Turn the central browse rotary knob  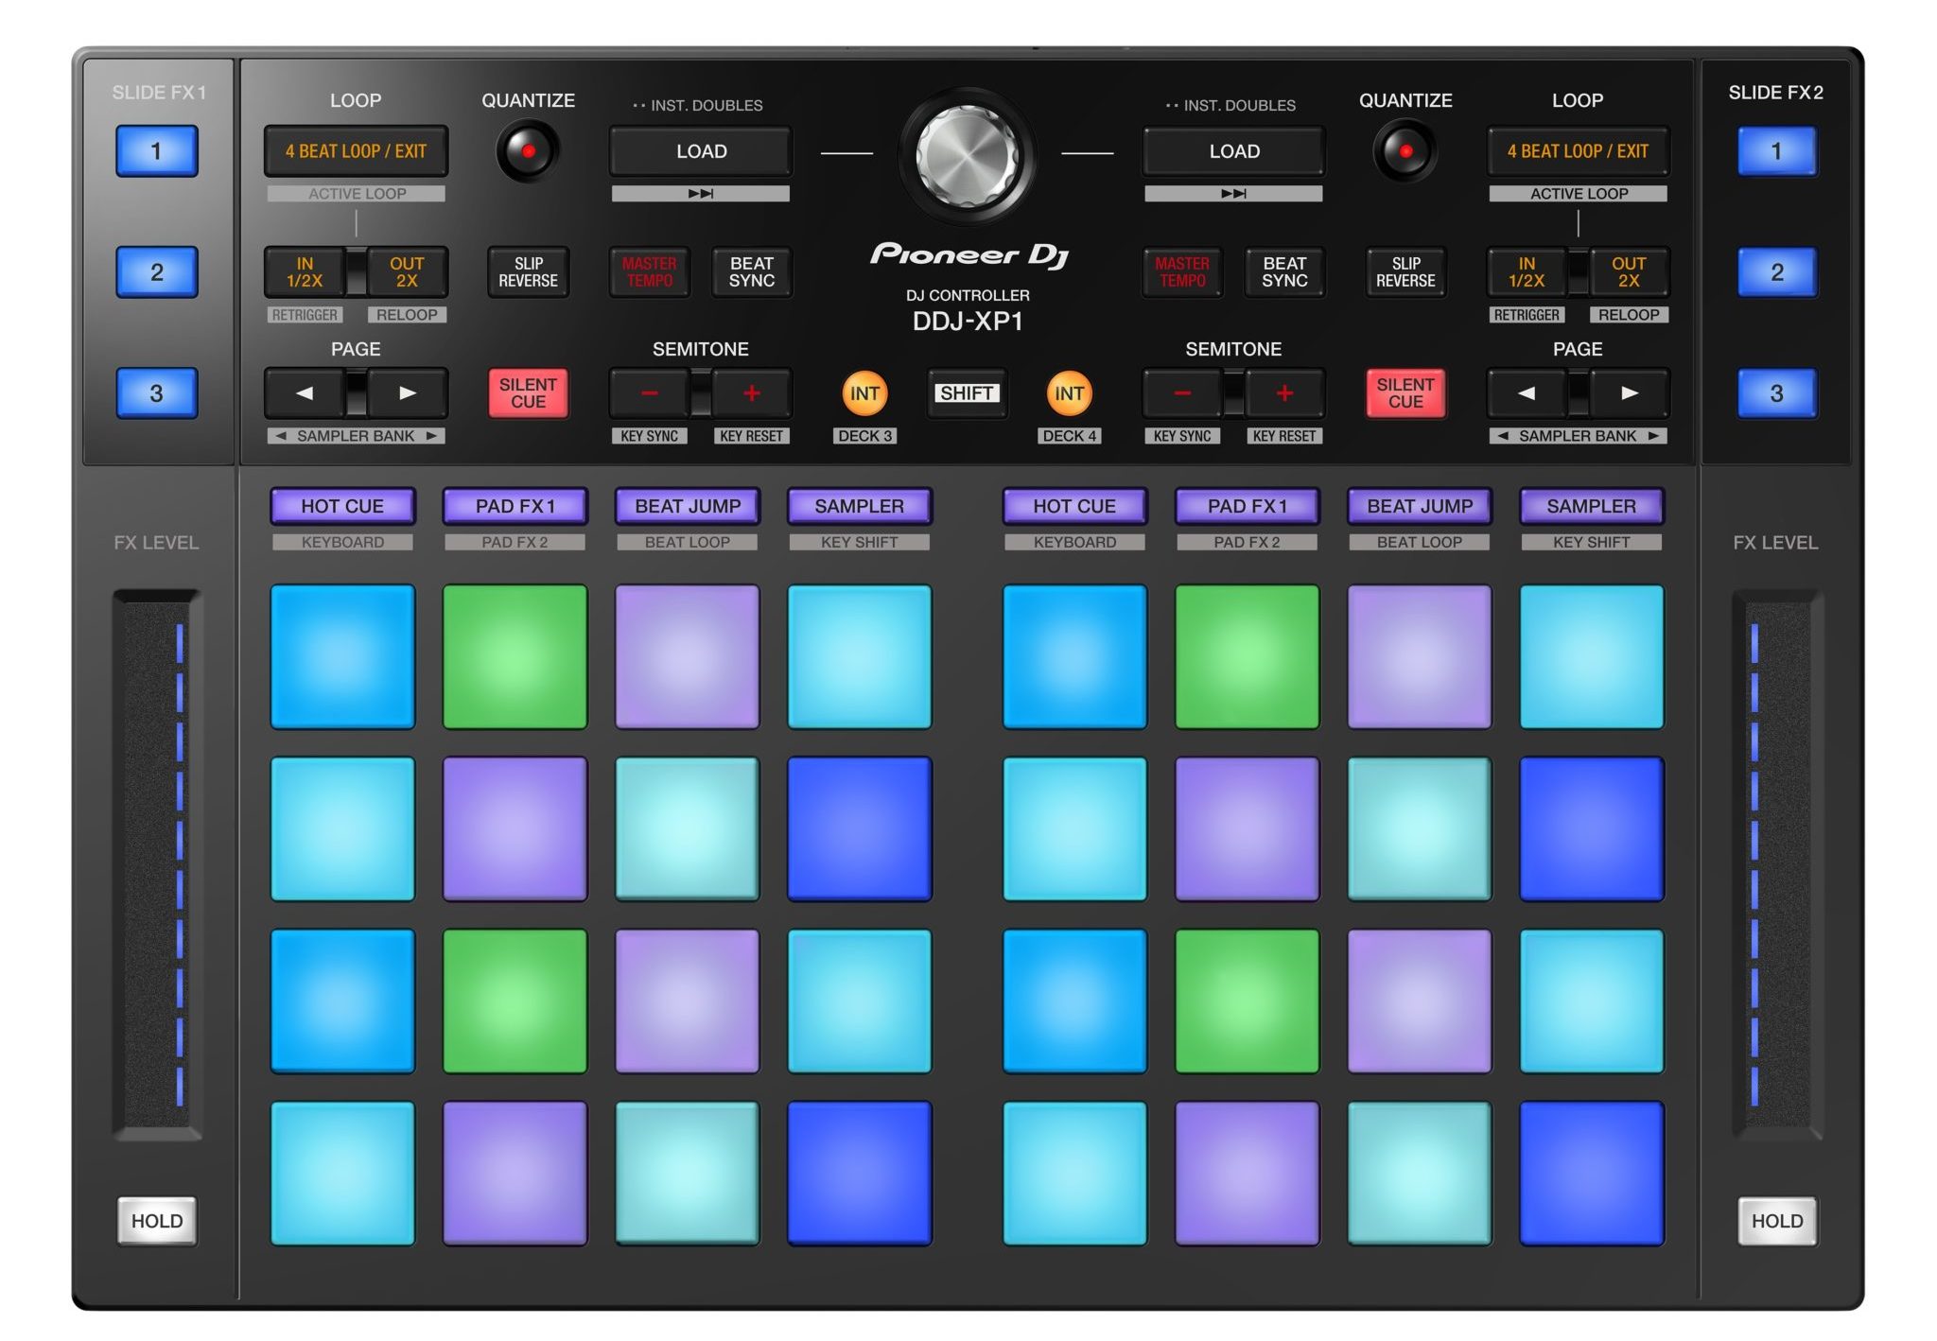[968, 156]
